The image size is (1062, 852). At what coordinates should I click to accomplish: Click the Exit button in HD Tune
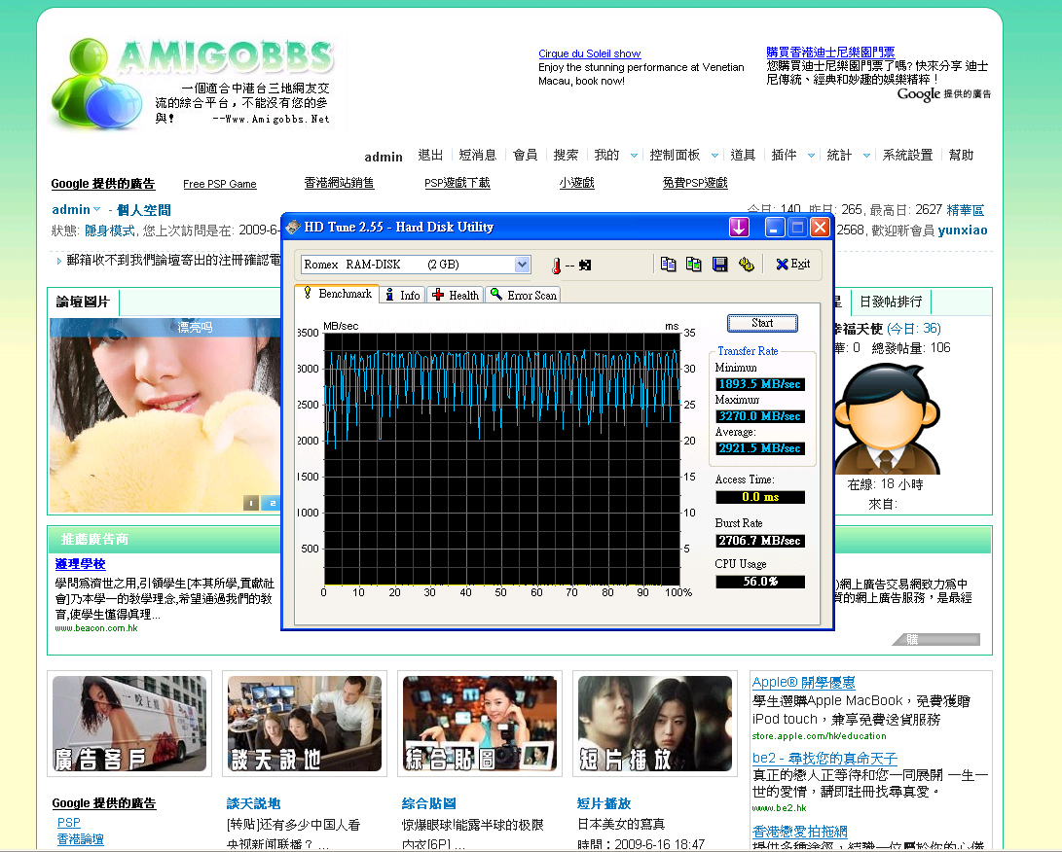[x=792, y=265]
